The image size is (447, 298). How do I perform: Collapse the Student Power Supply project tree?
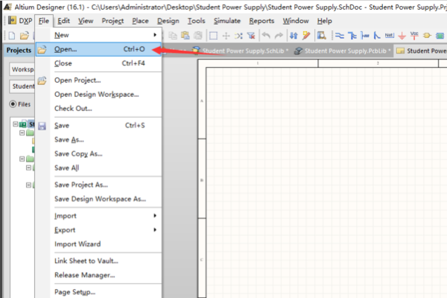[14, 124]
